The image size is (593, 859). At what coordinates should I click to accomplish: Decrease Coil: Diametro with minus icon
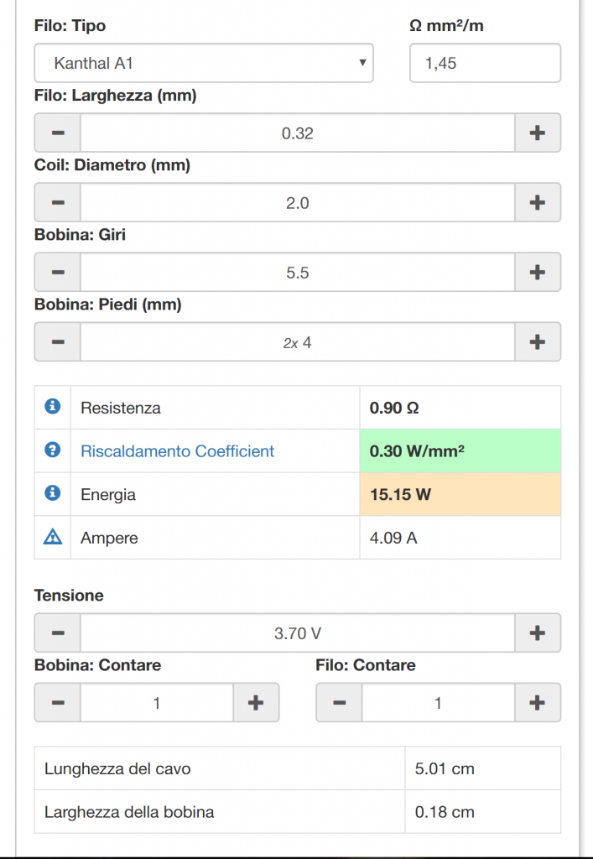(x=58, y=202)
